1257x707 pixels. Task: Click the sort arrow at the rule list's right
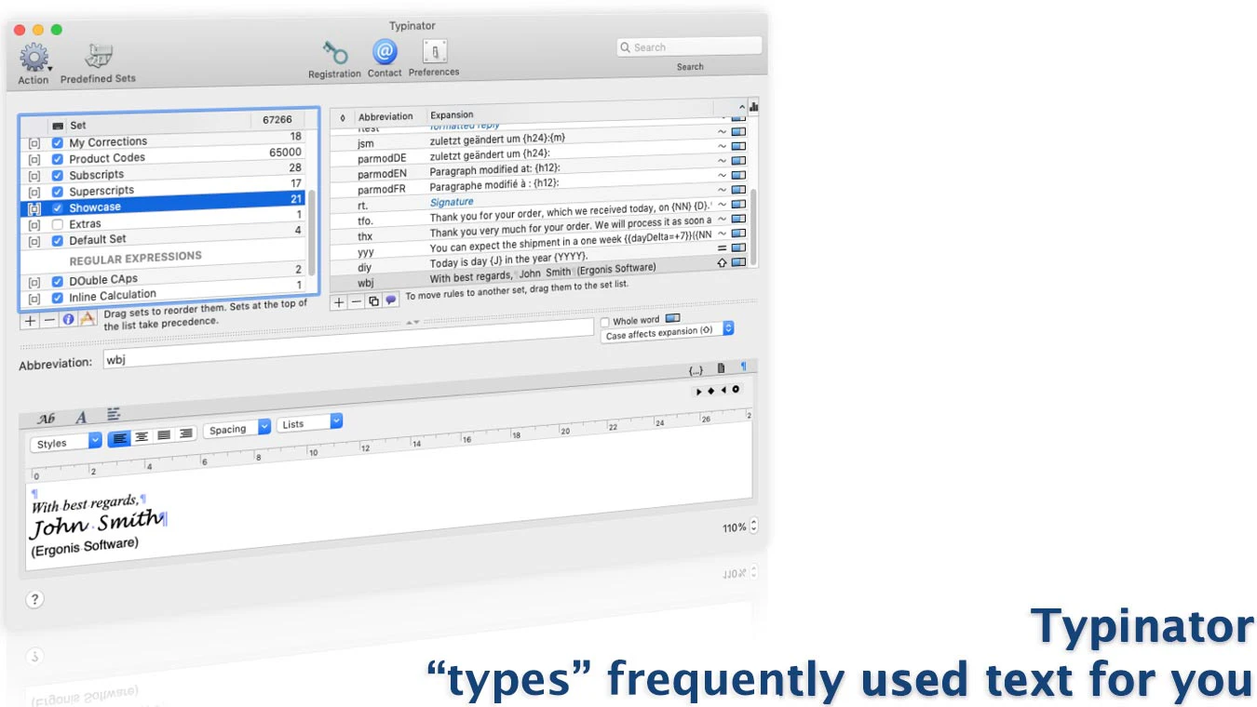[x=743, y=108]
